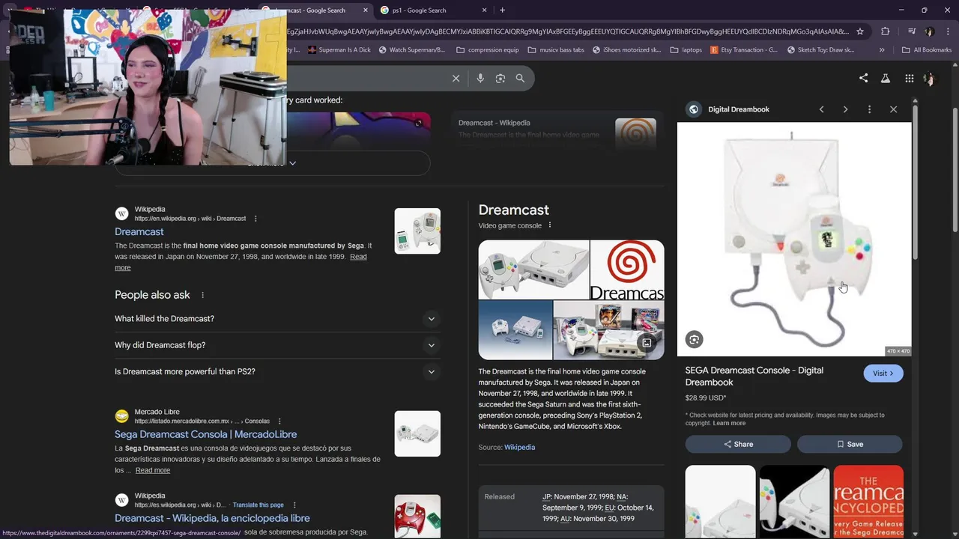959x539 pixels.
Task: Click the Share button in preview panel
Action: pyautogui.click(x=738, y=444)
